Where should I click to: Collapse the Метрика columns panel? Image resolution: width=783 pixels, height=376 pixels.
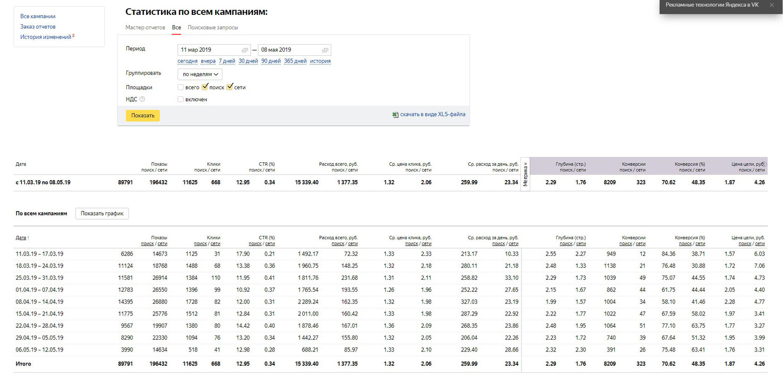pyautogui.click(x=525, y=174)
